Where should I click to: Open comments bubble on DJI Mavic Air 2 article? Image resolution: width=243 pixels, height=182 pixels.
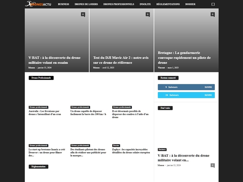[x=148, y=14]
